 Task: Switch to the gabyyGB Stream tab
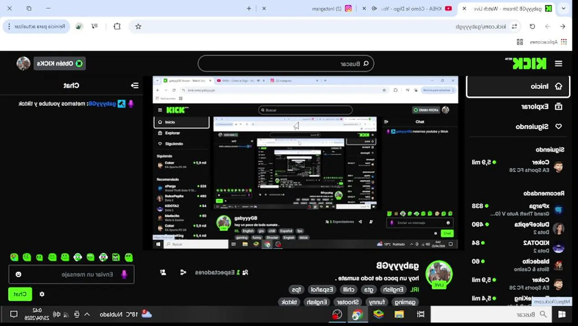point(508,8)
